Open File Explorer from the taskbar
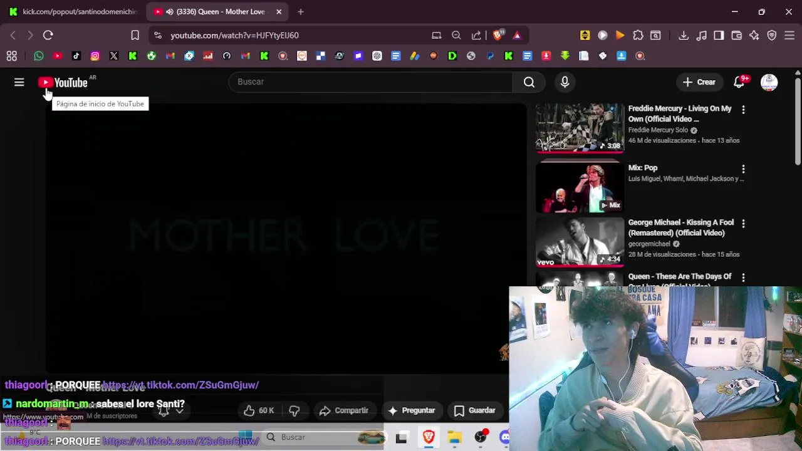The height and width of the screenshot is (451, 802). point(455,437)
